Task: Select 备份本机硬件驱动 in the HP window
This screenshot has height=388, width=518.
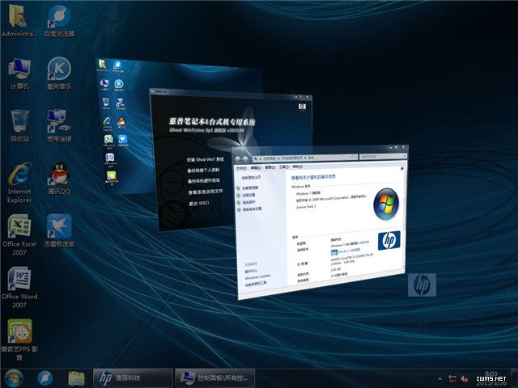Action: point(204,181)
